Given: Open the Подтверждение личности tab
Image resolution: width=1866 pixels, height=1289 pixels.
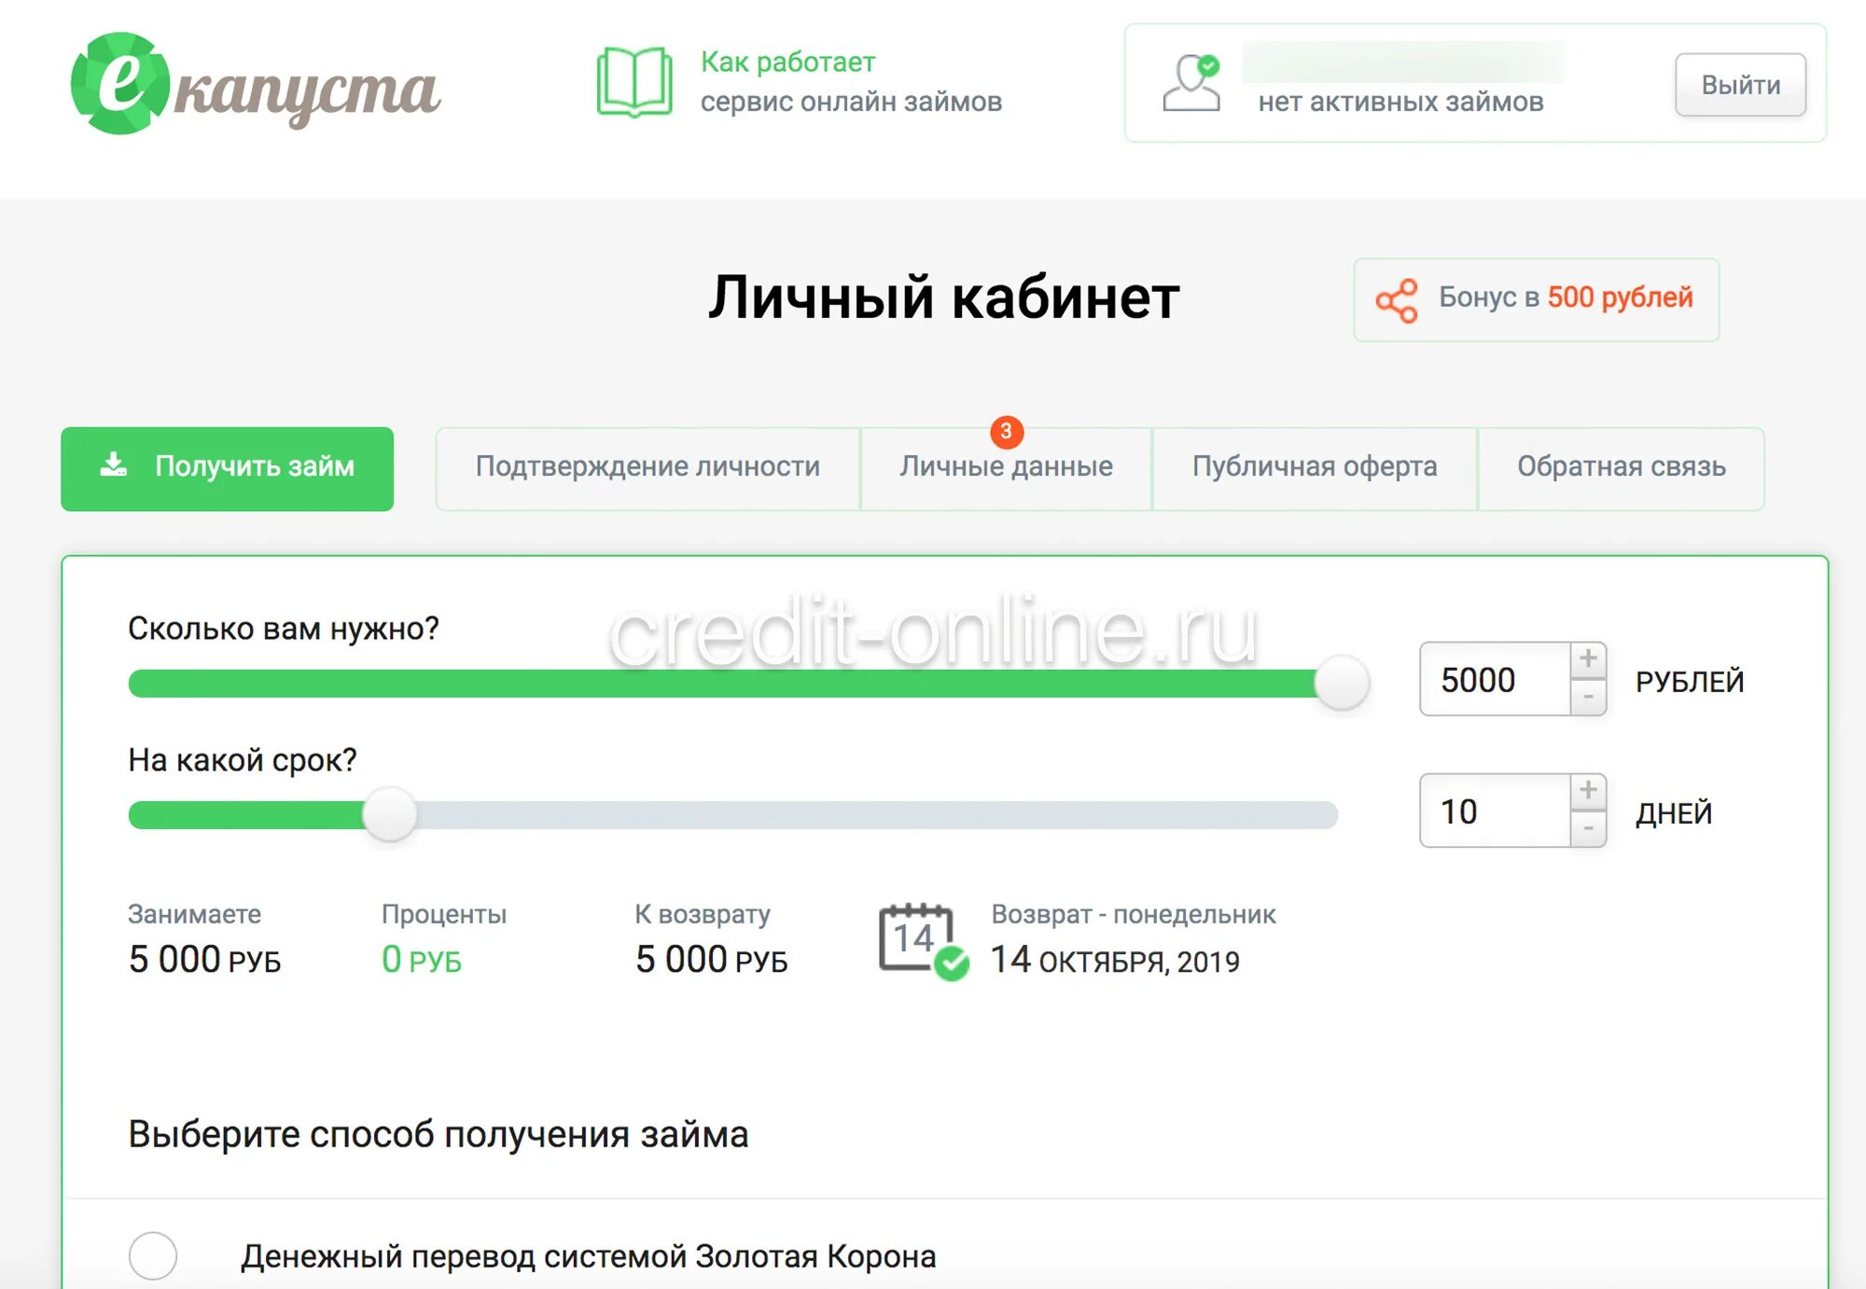Looking at the screenshot, I should pyautogui.click(x=648, y=468).
